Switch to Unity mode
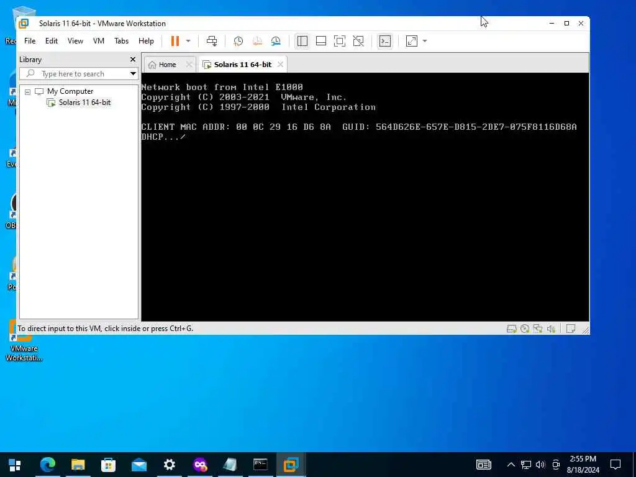The width and height of the screenshot is (636, 477). coord(358,41)
